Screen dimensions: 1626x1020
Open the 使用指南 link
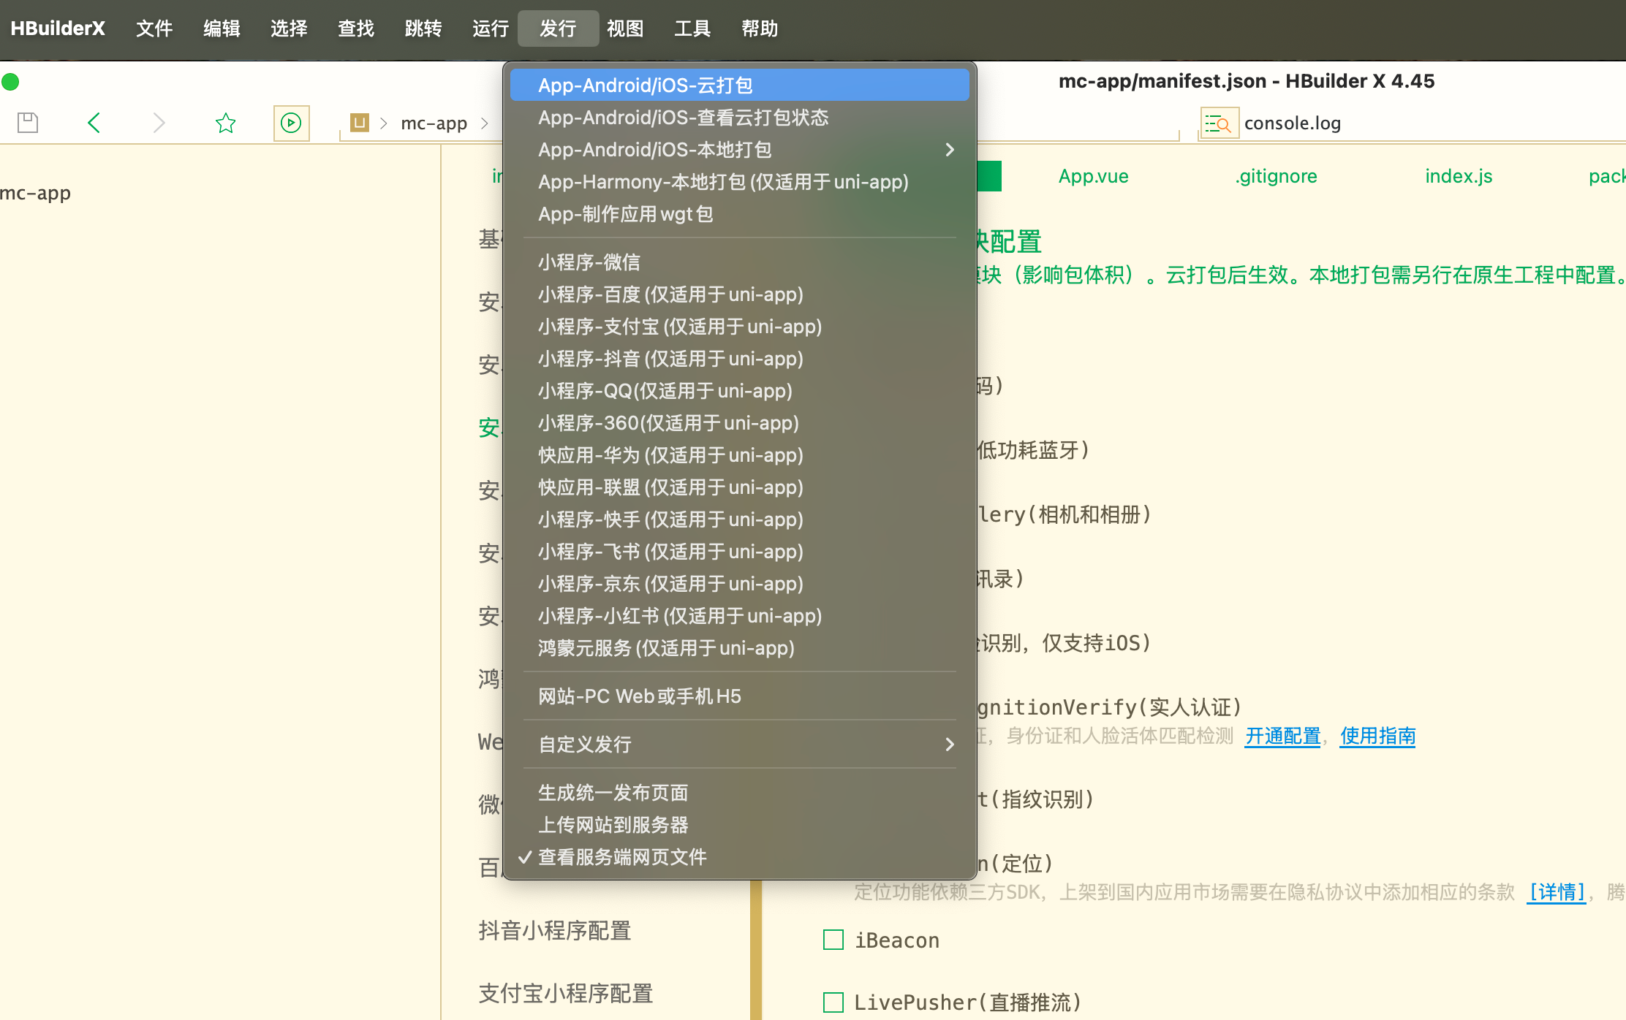point(1378,736)
